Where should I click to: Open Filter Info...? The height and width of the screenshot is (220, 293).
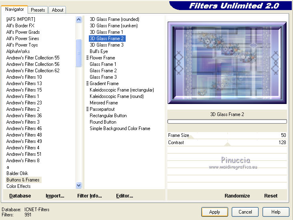90,196
